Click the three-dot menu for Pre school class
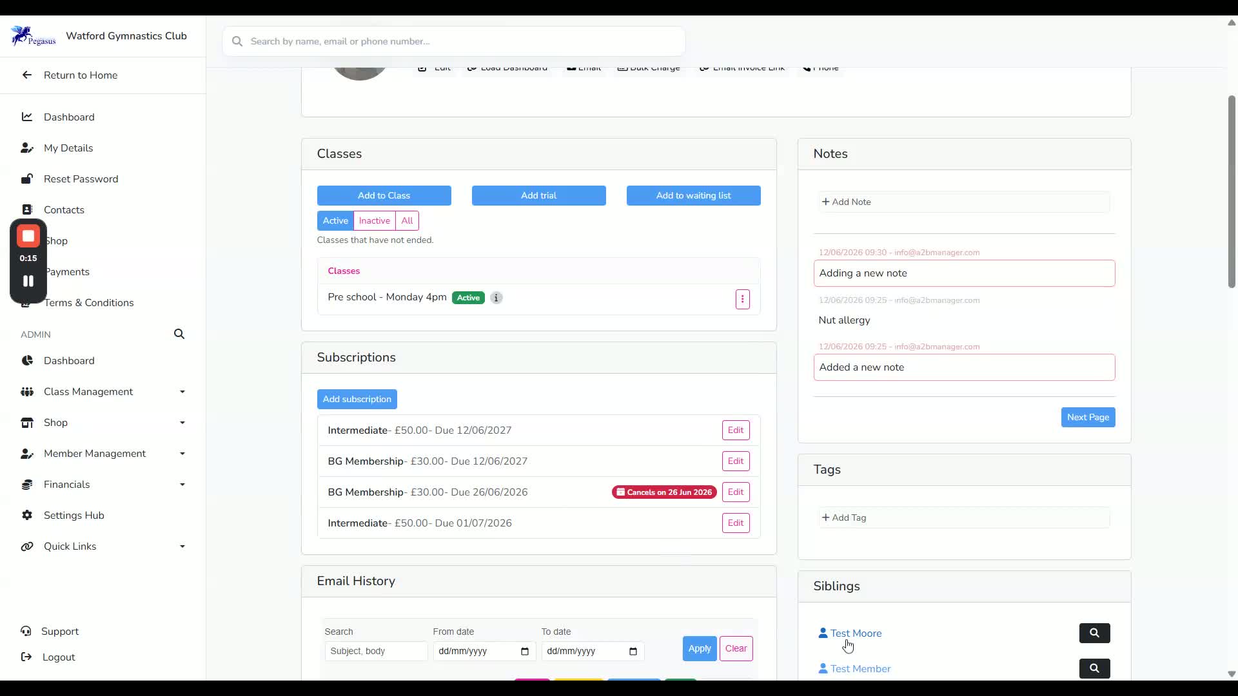 click(742, 299)
